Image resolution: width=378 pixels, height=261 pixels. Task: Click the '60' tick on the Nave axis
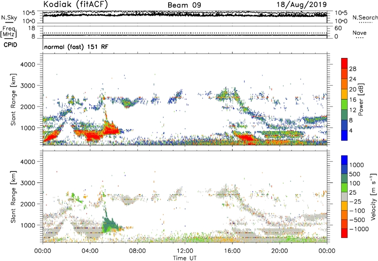(x=338, y=28)
